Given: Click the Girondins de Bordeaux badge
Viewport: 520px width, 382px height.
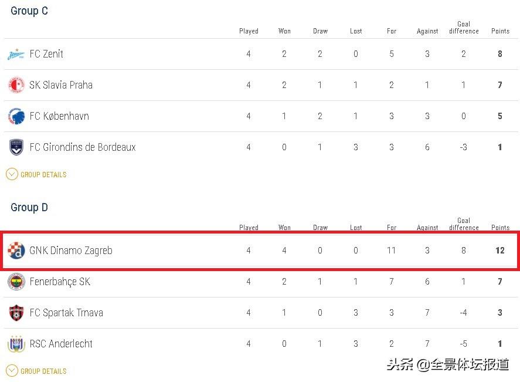Looking at the screenshot, I should (16, 147).
